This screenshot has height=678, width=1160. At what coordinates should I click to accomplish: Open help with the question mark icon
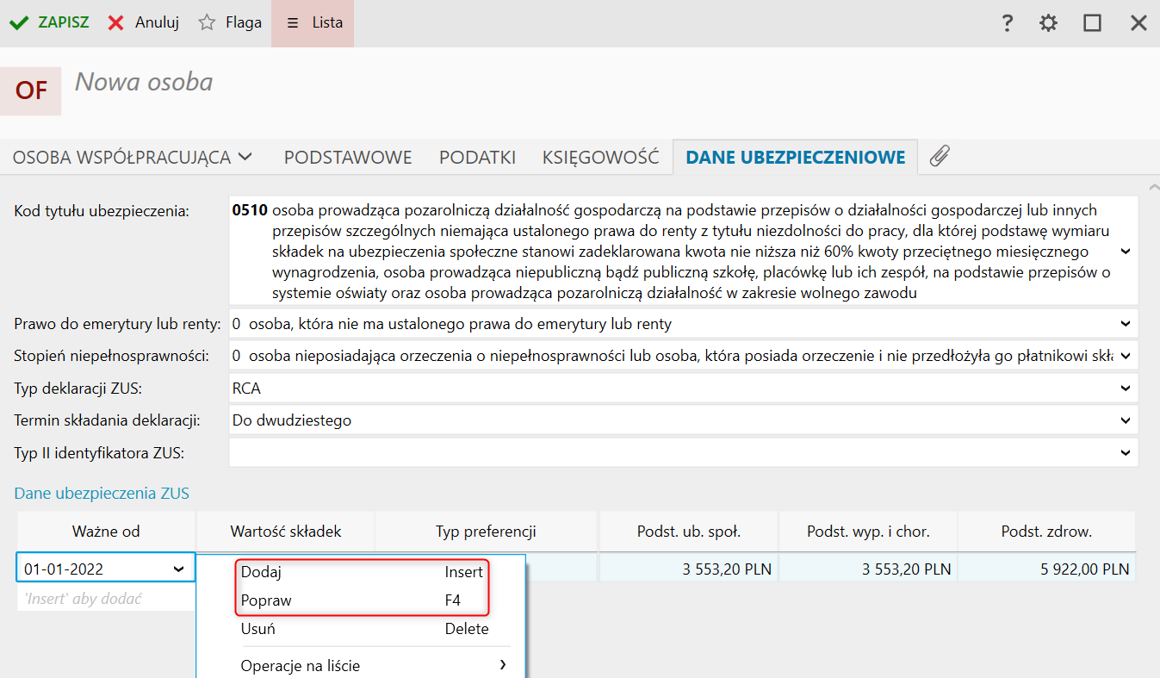coord(1007,23)
